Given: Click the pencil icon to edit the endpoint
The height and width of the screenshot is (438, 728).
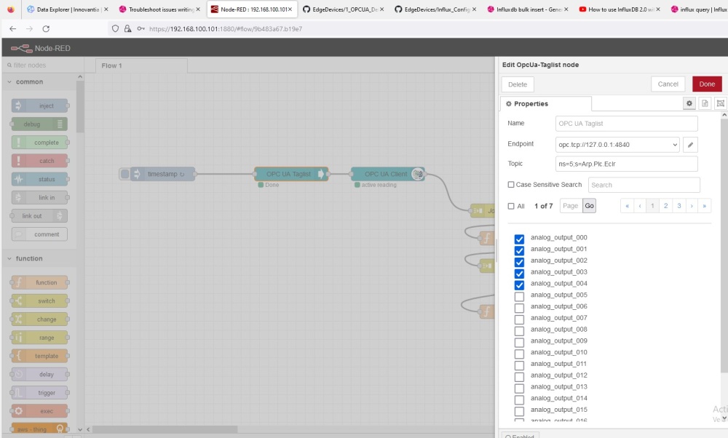Looking at the screenshot, I should (x=690, y=145).
